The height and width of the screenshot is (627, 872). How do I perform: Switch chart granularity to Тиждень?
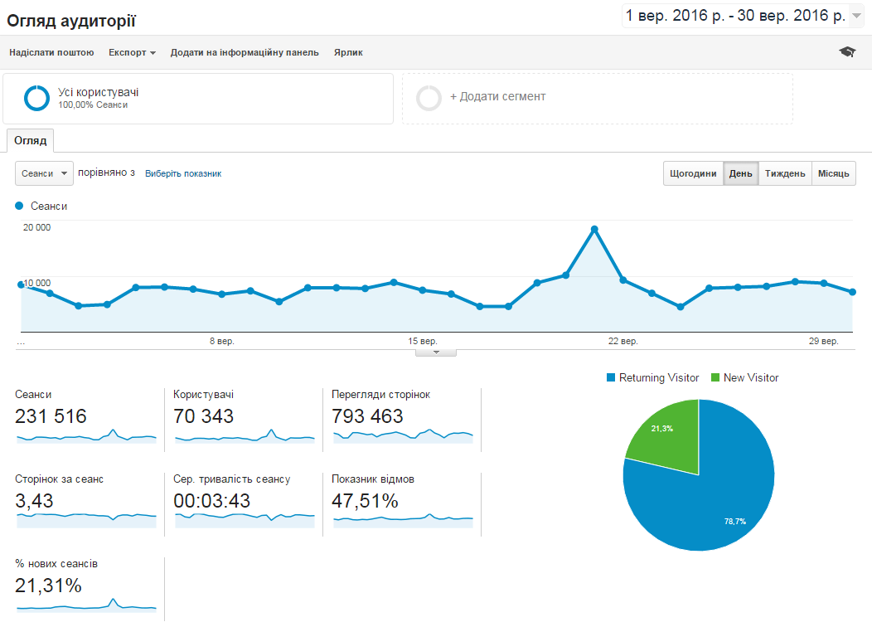point(784,173)
